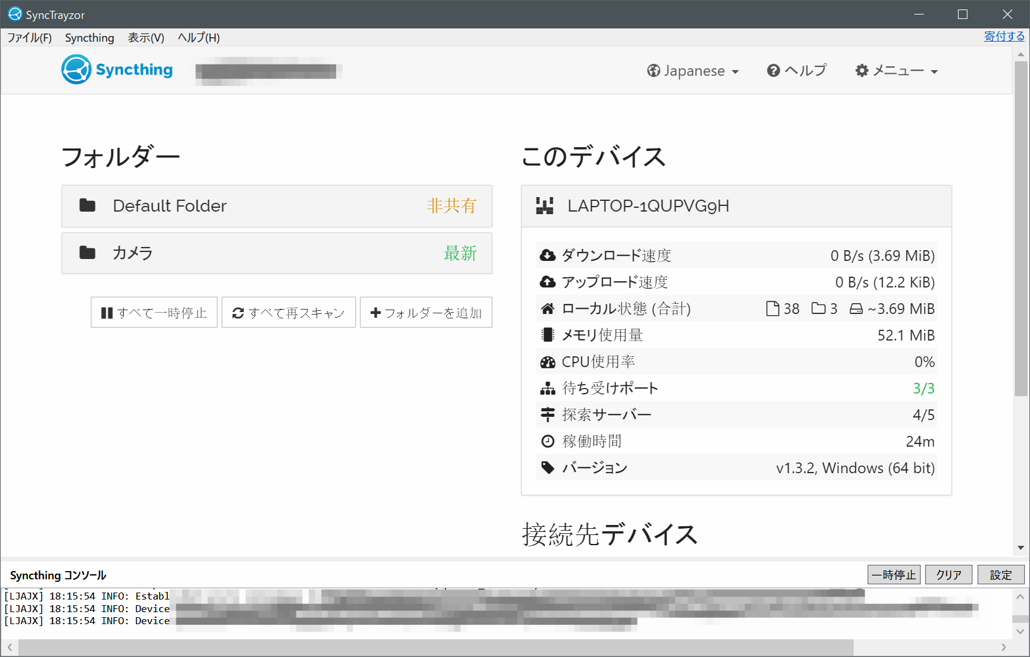Image resolution: width=1030 pixels, height=657 pixels.
Task: Click the device icon next to LAPTOP-1QUPVG9H
Action: pyautogui.click(x=544, y=205)
